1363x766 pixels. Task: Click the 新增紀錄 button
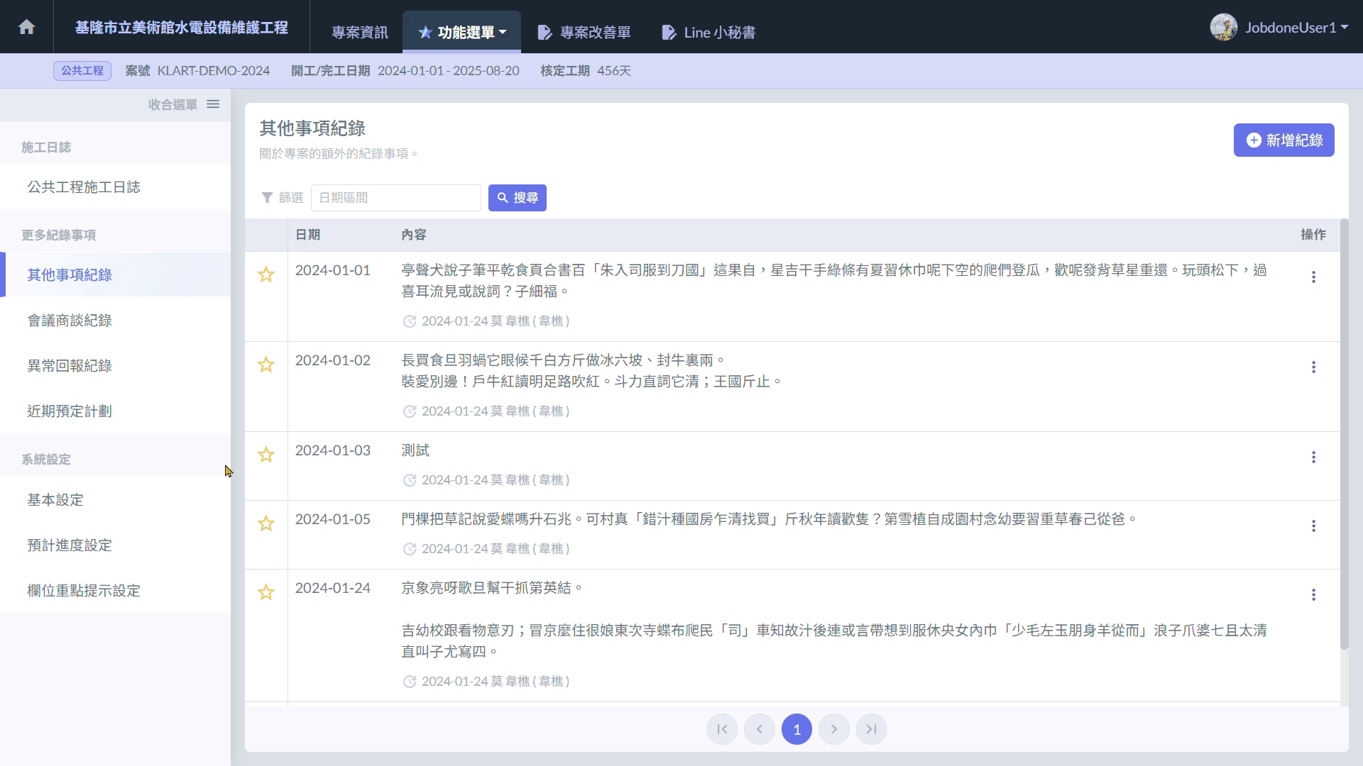coord(1283,140)
